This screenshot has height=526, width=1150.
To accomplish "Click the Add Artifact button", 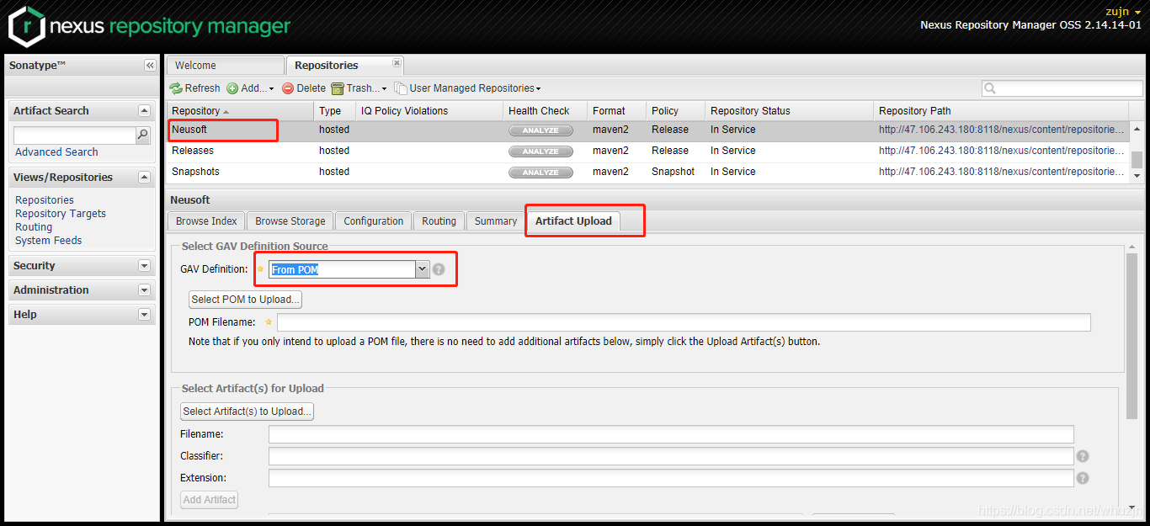I will click(210, 500).
